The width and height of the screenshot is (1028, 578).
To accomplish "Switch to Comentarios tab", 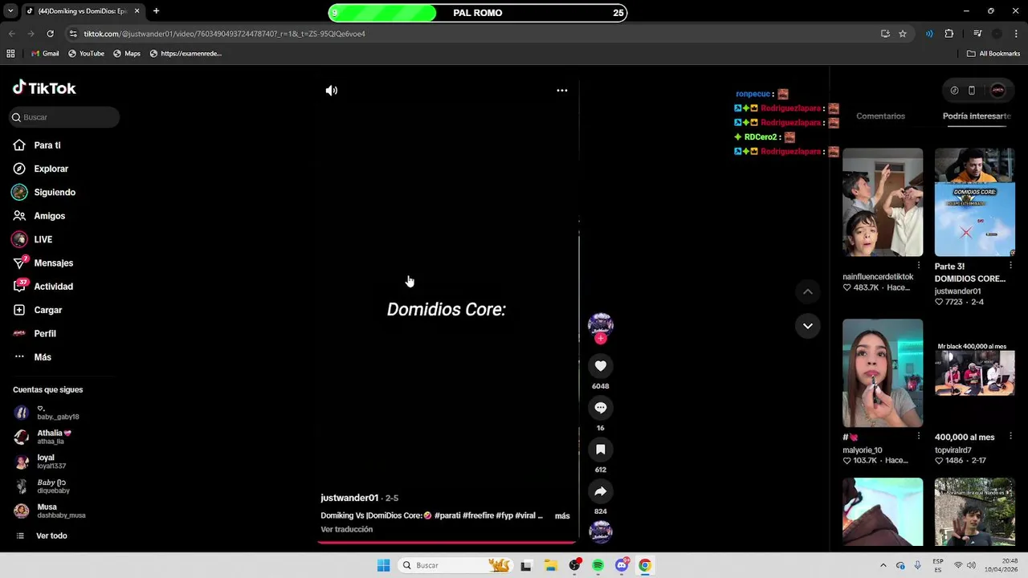I will (x=880, y=116).
